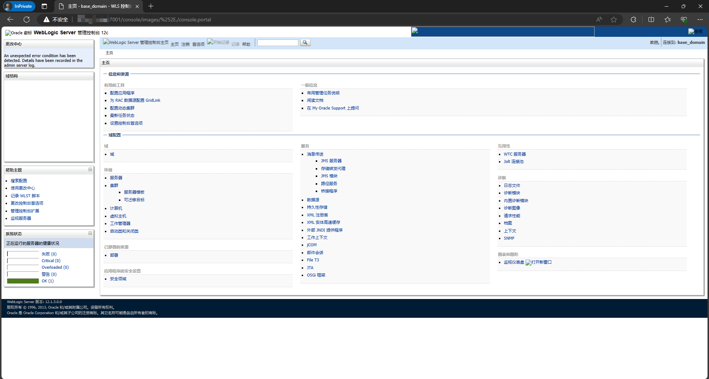
Task: Open the 部署 link
Action: click(x=114, y=255)
